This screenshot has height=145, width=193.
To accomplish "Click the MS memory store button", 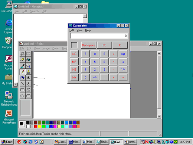I will [x=74, y=70].
